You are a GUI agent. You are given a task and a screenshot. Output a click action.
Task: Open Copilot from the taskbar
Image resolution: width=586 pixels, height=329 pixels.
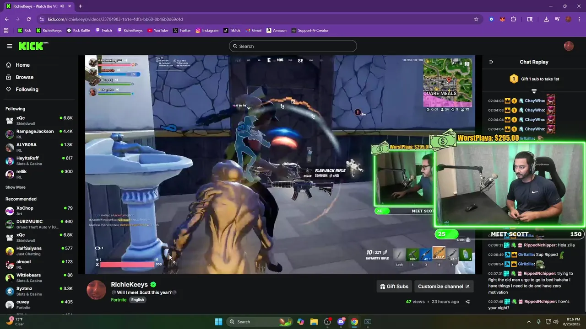pyautogui.click(x=300, y=322)
